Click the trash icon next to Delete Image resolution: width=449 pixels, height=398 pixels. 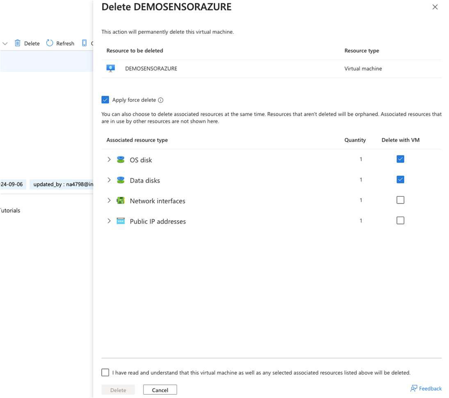click(x=17, y=43)
